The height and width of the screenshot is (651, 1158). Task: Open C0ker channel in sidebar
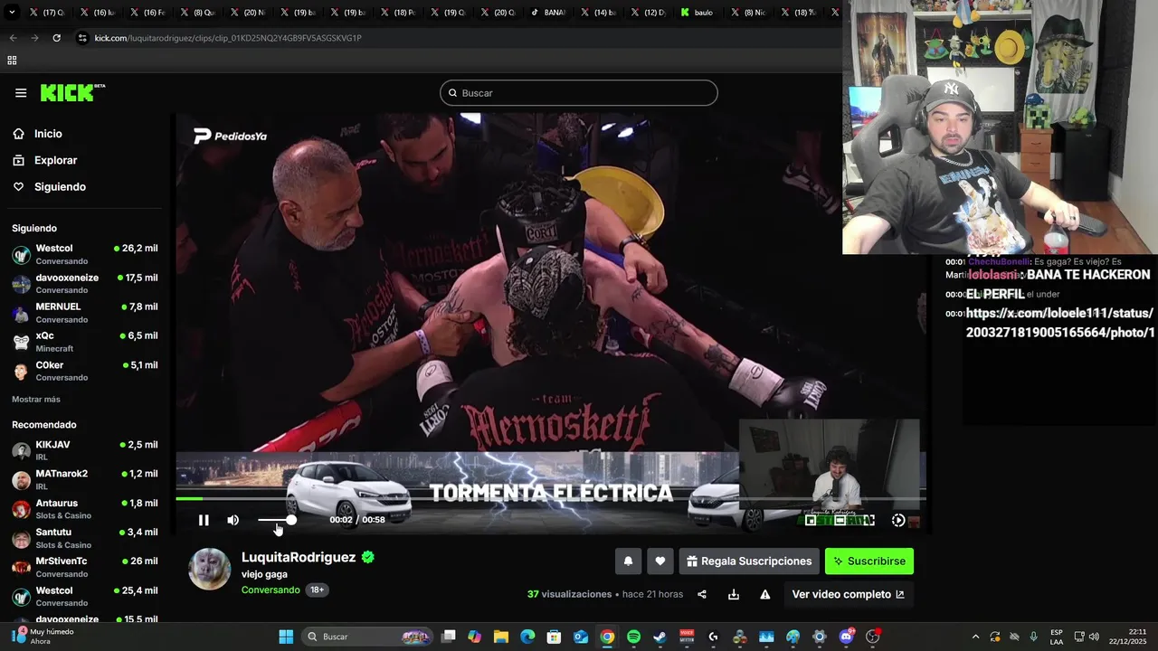coord(85,371)
